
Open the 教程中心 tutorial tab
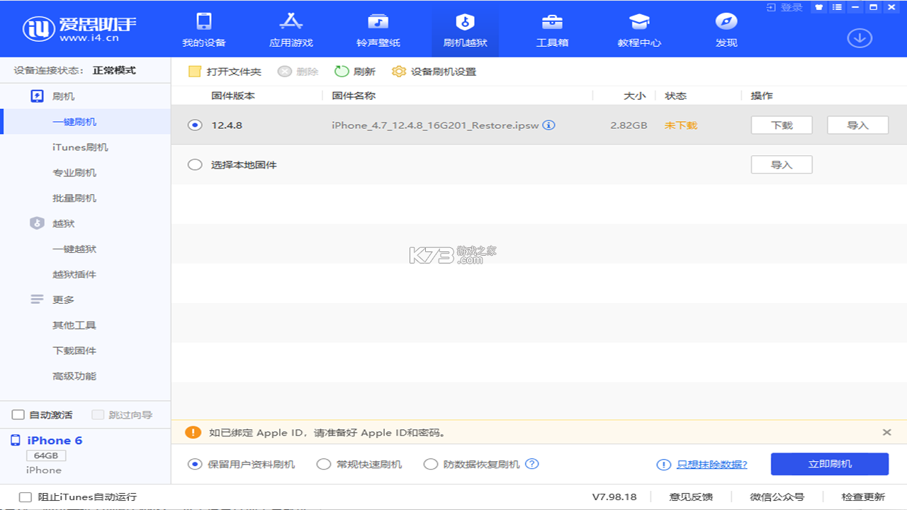click(639, 29)
